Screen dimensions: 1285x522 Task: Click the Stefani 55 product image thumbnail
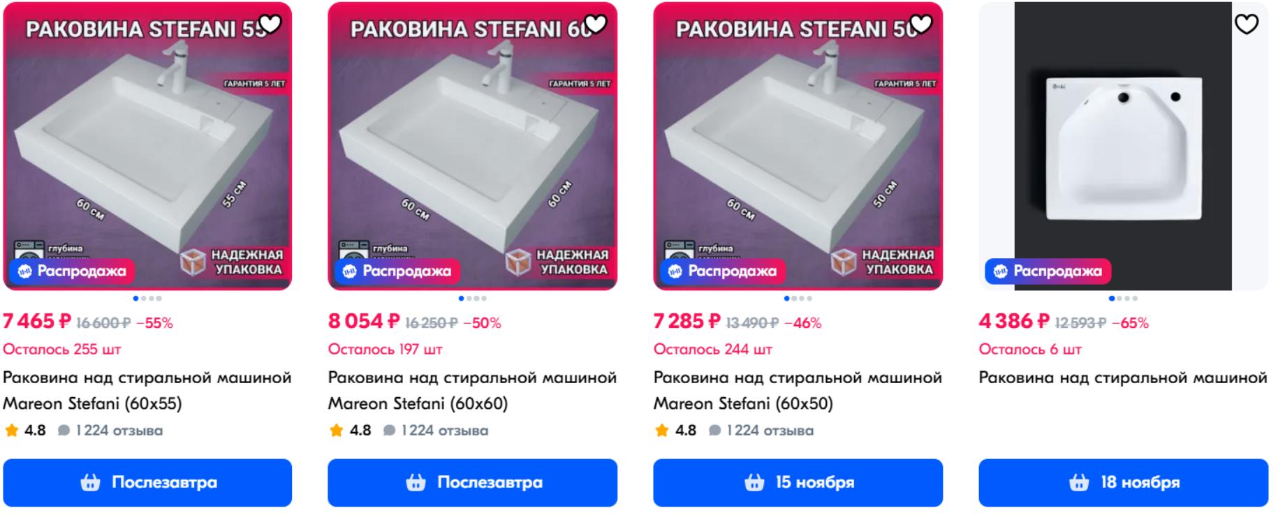[x=148, y=147]
